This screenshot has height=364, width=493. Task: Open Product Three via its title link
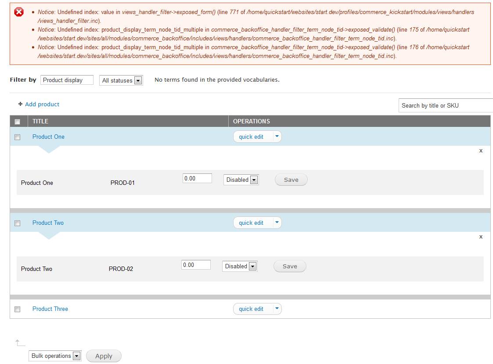coord(50,309)
